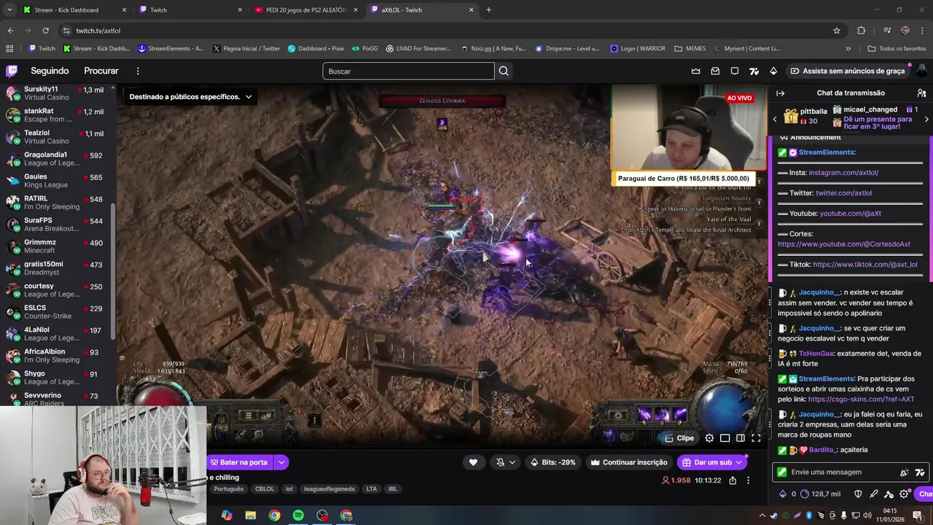
Task: Bookmark this page with the star icon
Action: (x=837, y=31)
